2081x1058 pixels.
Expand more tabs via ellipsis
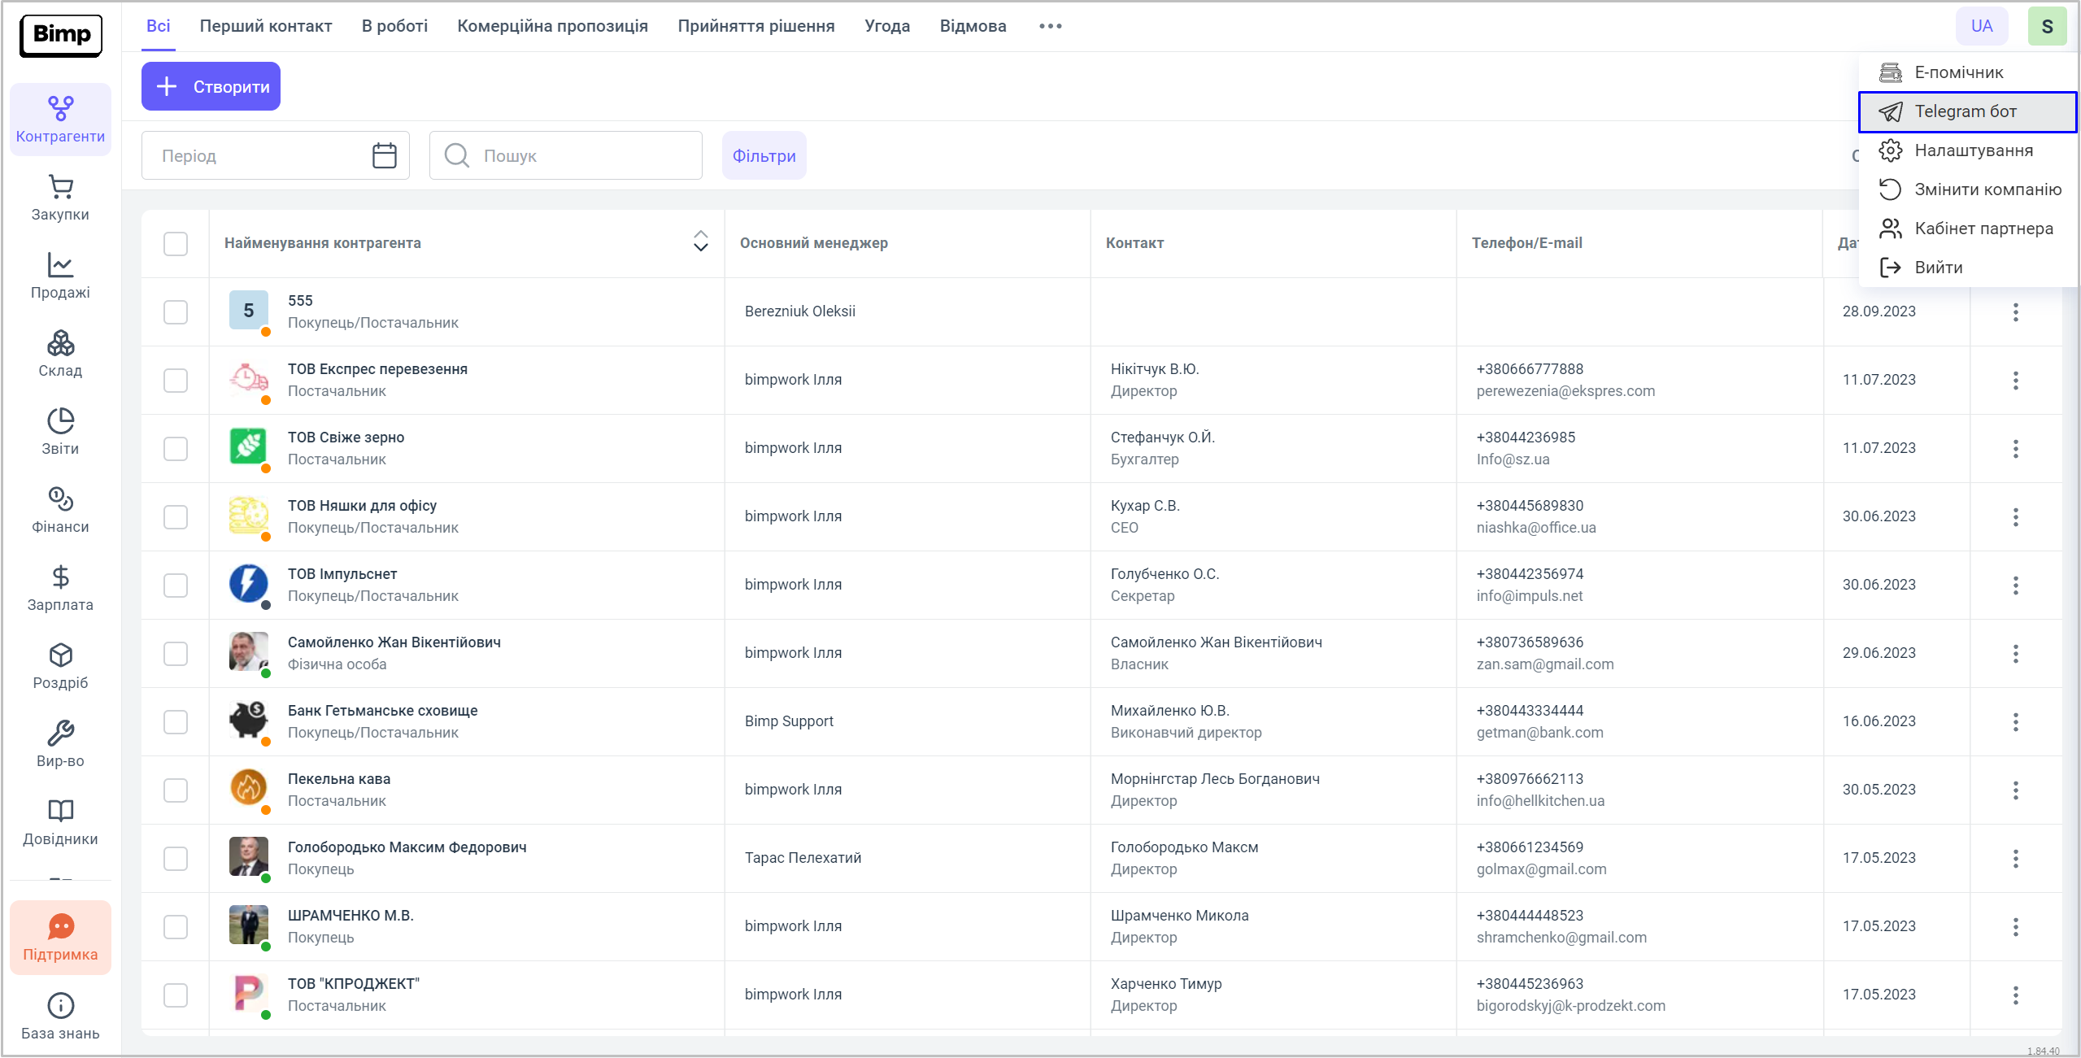click(1050, 26)
